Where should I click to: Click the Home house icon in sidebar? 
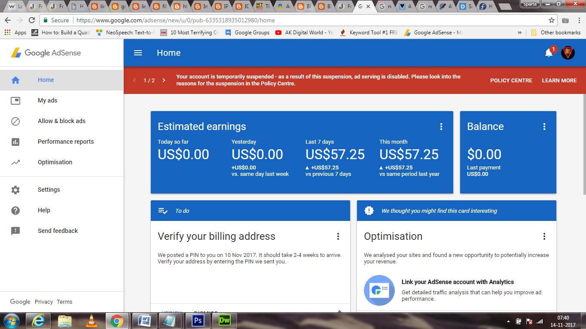[x=15, y=80]
